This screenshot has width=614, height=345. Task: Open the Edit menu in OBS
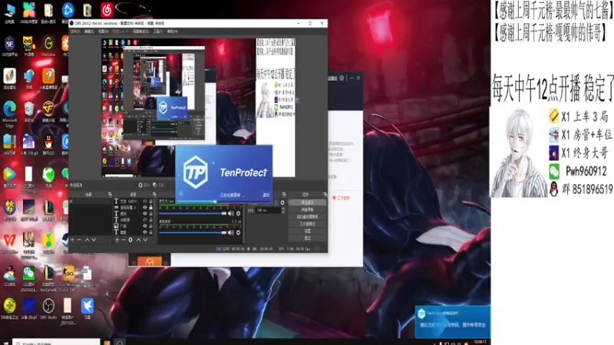coord(89,31)
